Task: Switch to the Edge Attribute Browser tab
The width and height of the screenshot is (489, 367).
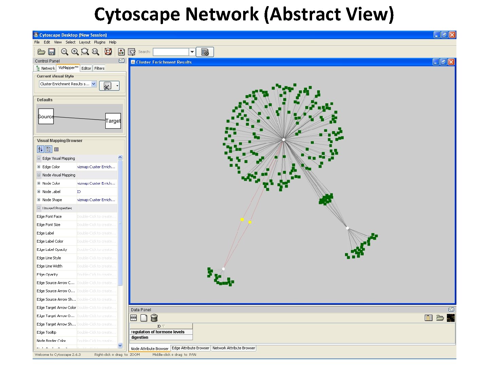Action: coord(191,348)
